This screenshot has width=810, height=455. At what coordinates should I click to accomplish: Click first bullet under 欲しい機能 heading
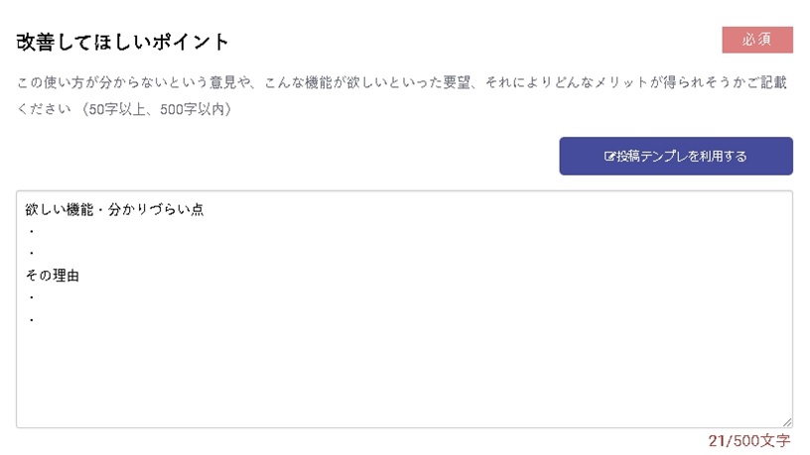click(x=32, y=232)
